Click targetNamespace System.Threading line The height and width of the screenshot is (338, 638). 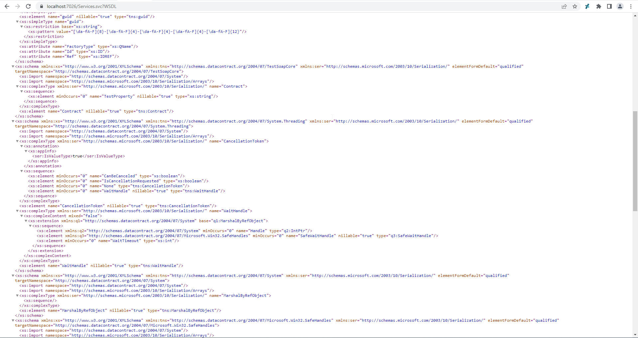(104, 127)
